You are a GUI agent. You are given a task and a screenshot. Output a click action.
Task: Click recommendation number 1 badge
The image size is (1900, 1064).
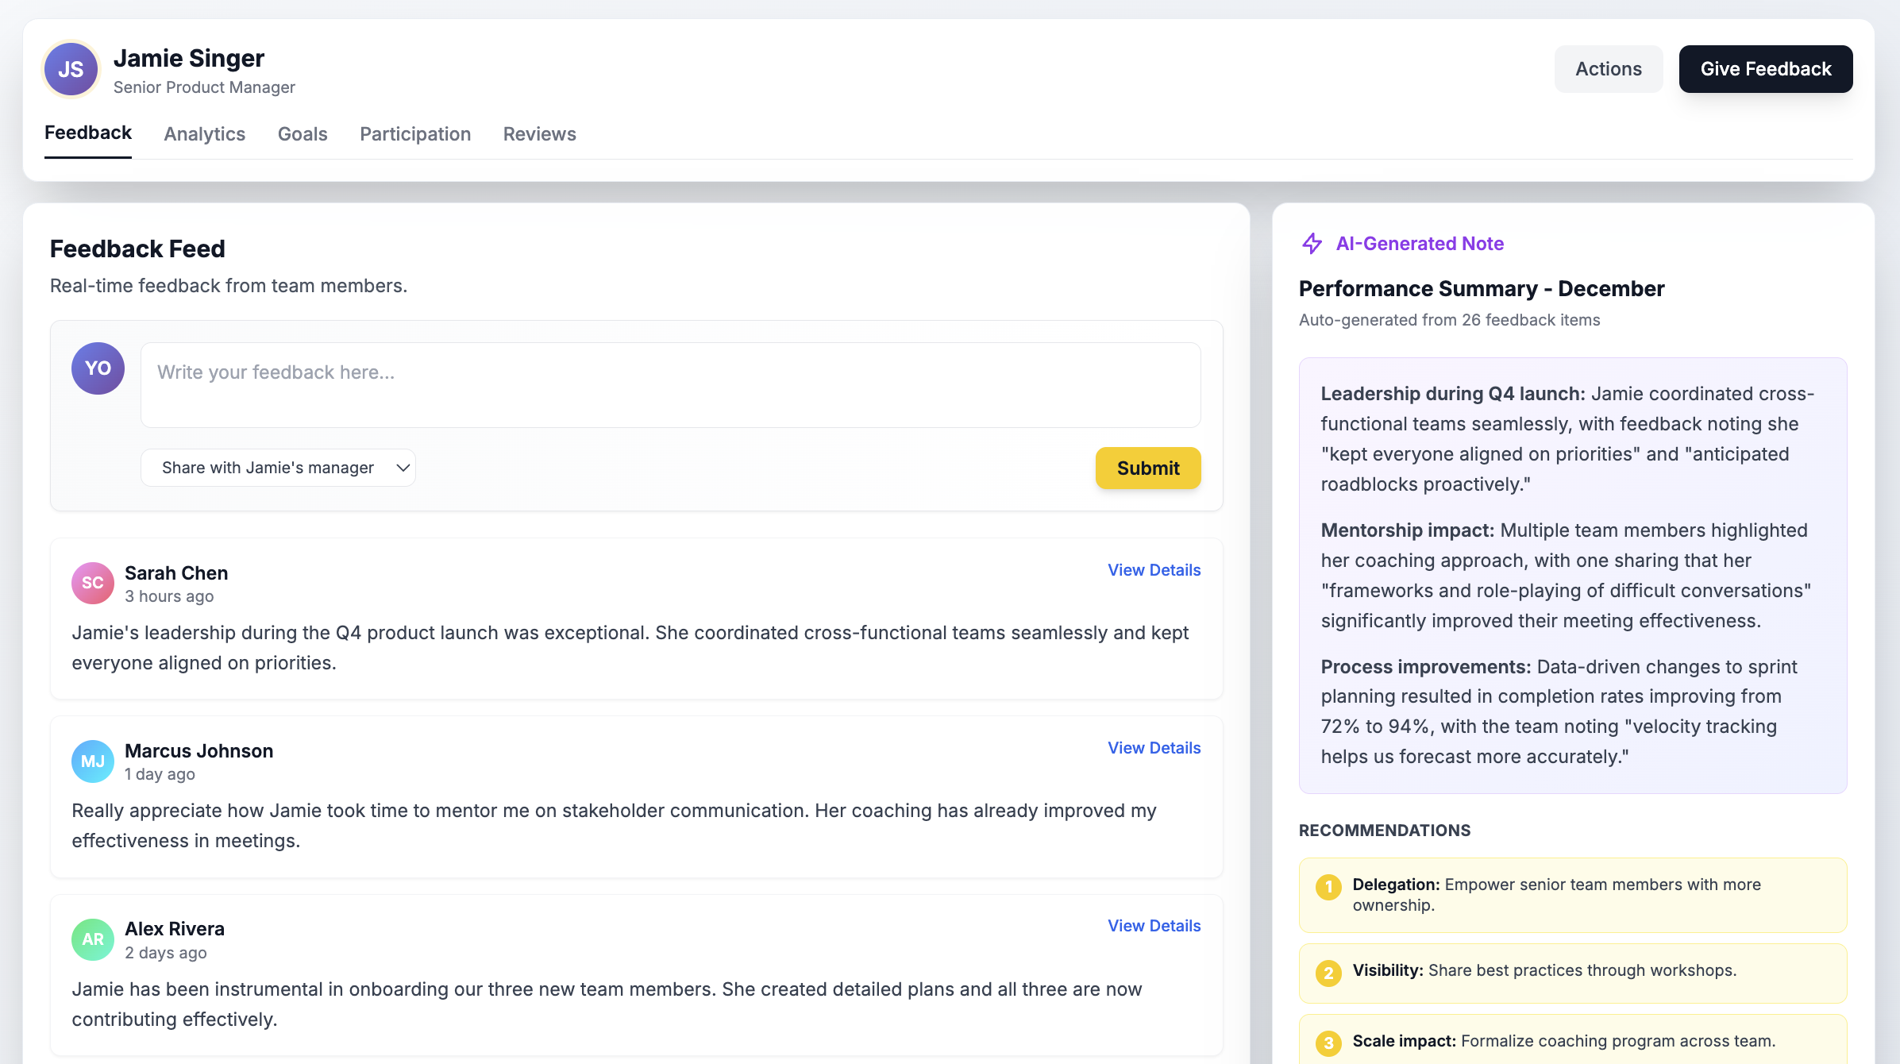(1328, 887)
